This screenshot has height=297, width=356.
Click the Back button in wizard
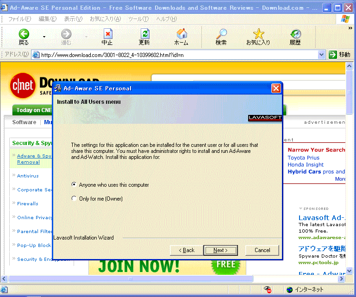click(187, 250)
